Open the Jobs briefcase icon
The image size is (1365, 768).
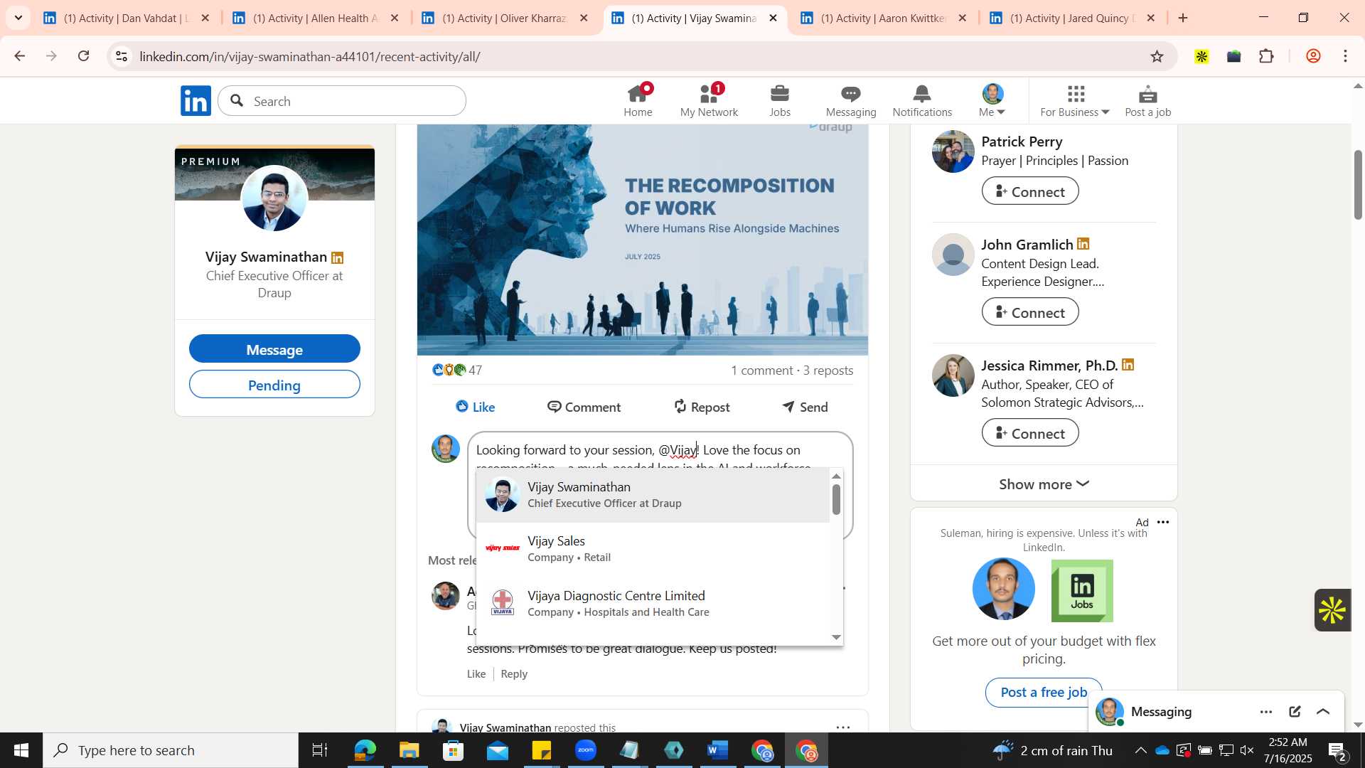coord(780,100)
